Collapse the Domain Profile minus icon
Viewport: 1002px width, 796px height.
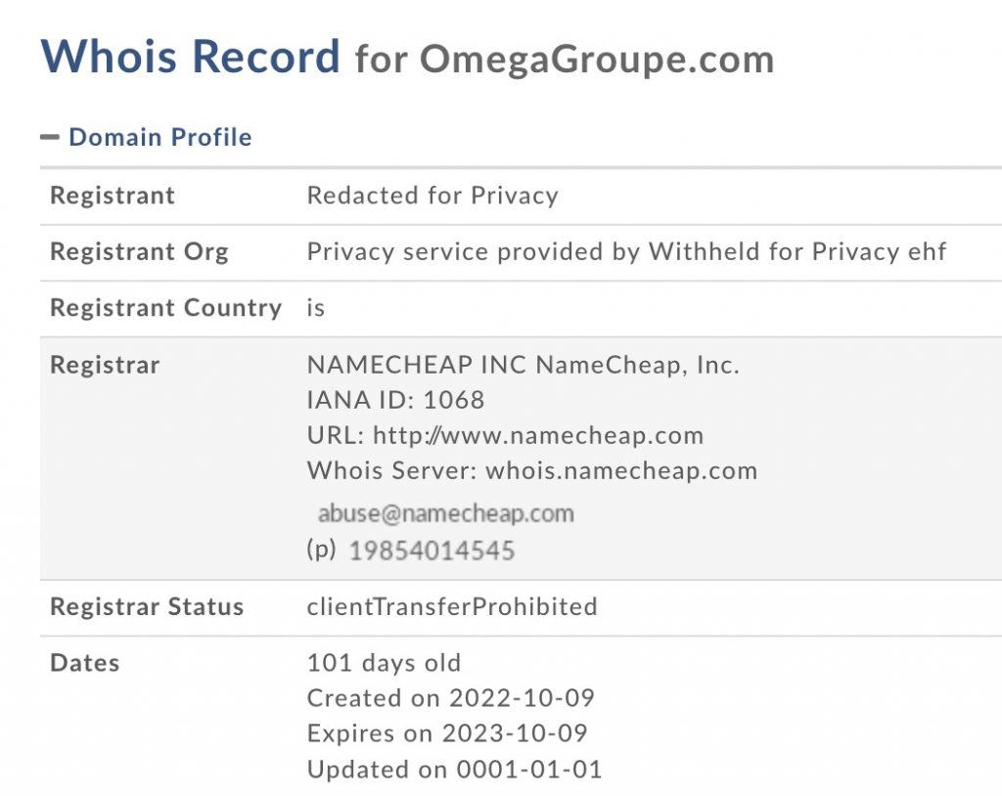(x=50, y=138)
